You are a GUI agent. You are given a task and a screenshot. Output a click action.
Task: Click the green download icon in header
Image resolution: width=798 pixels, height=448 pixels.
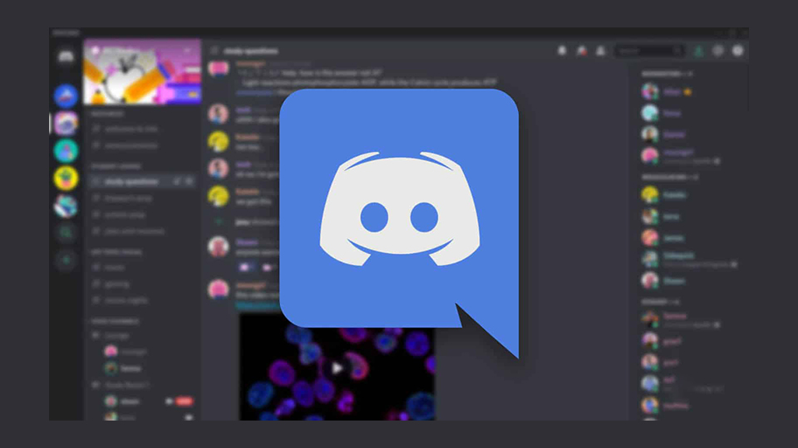698,51
